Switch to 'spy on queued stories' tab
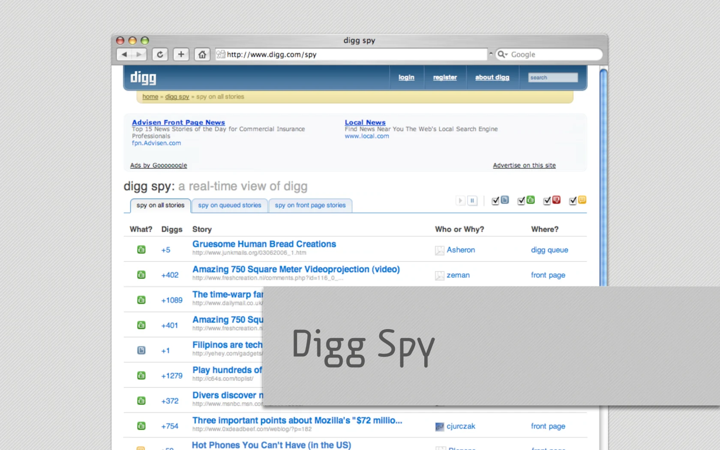 pos(230,205)
